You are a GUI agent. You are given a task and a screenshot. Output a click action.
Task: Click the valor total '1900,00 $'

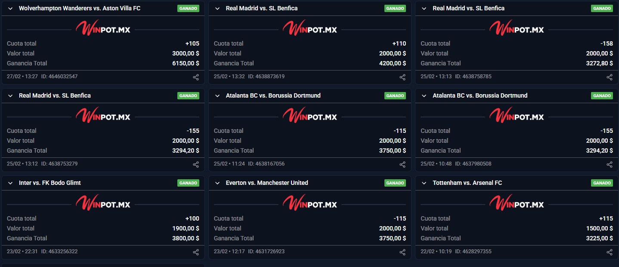point(186,228)
